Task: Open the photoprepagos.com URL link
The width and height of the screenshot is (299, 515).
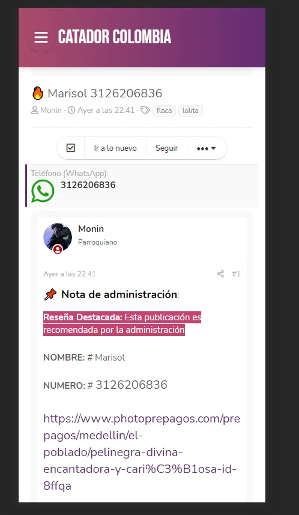Action: pyautogui.click(x=142, y=453)
